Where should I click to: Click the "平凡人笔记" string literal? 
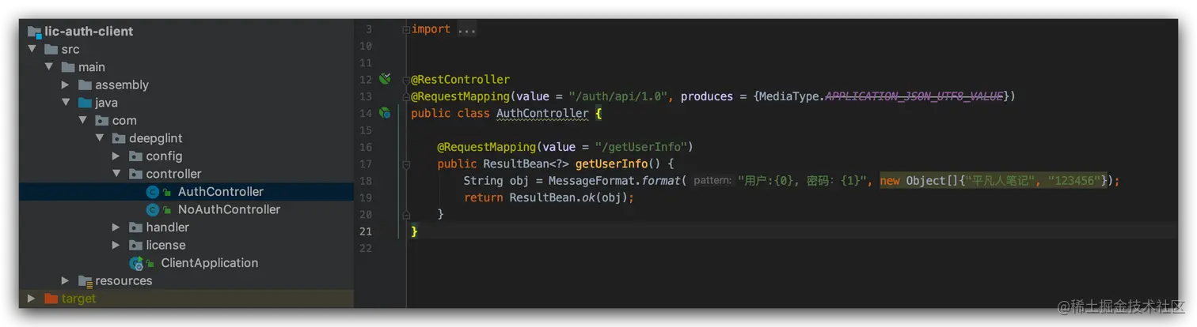(x=1002, y=181)
